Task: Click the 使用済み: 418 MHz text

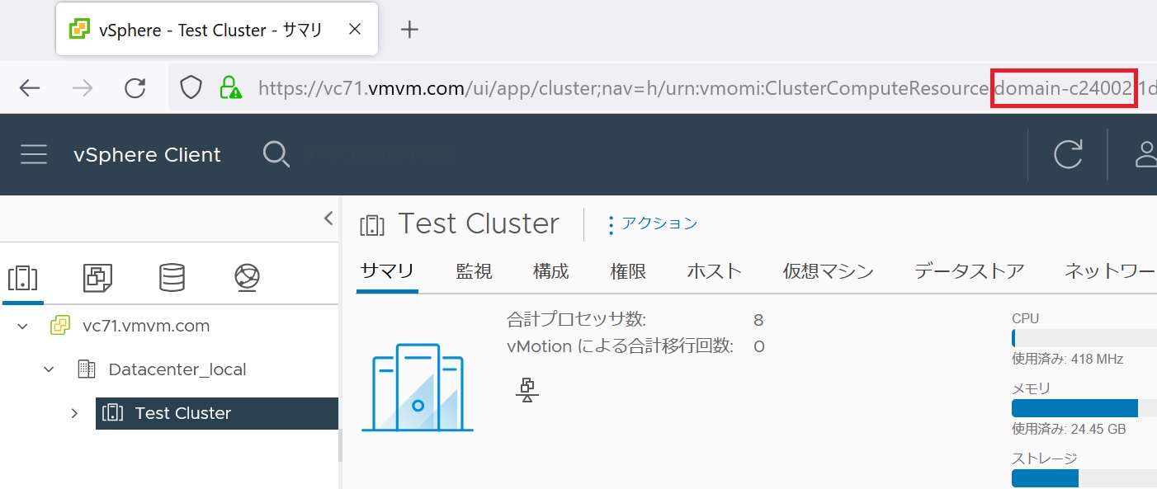Action: click(x=1067, y=359)
